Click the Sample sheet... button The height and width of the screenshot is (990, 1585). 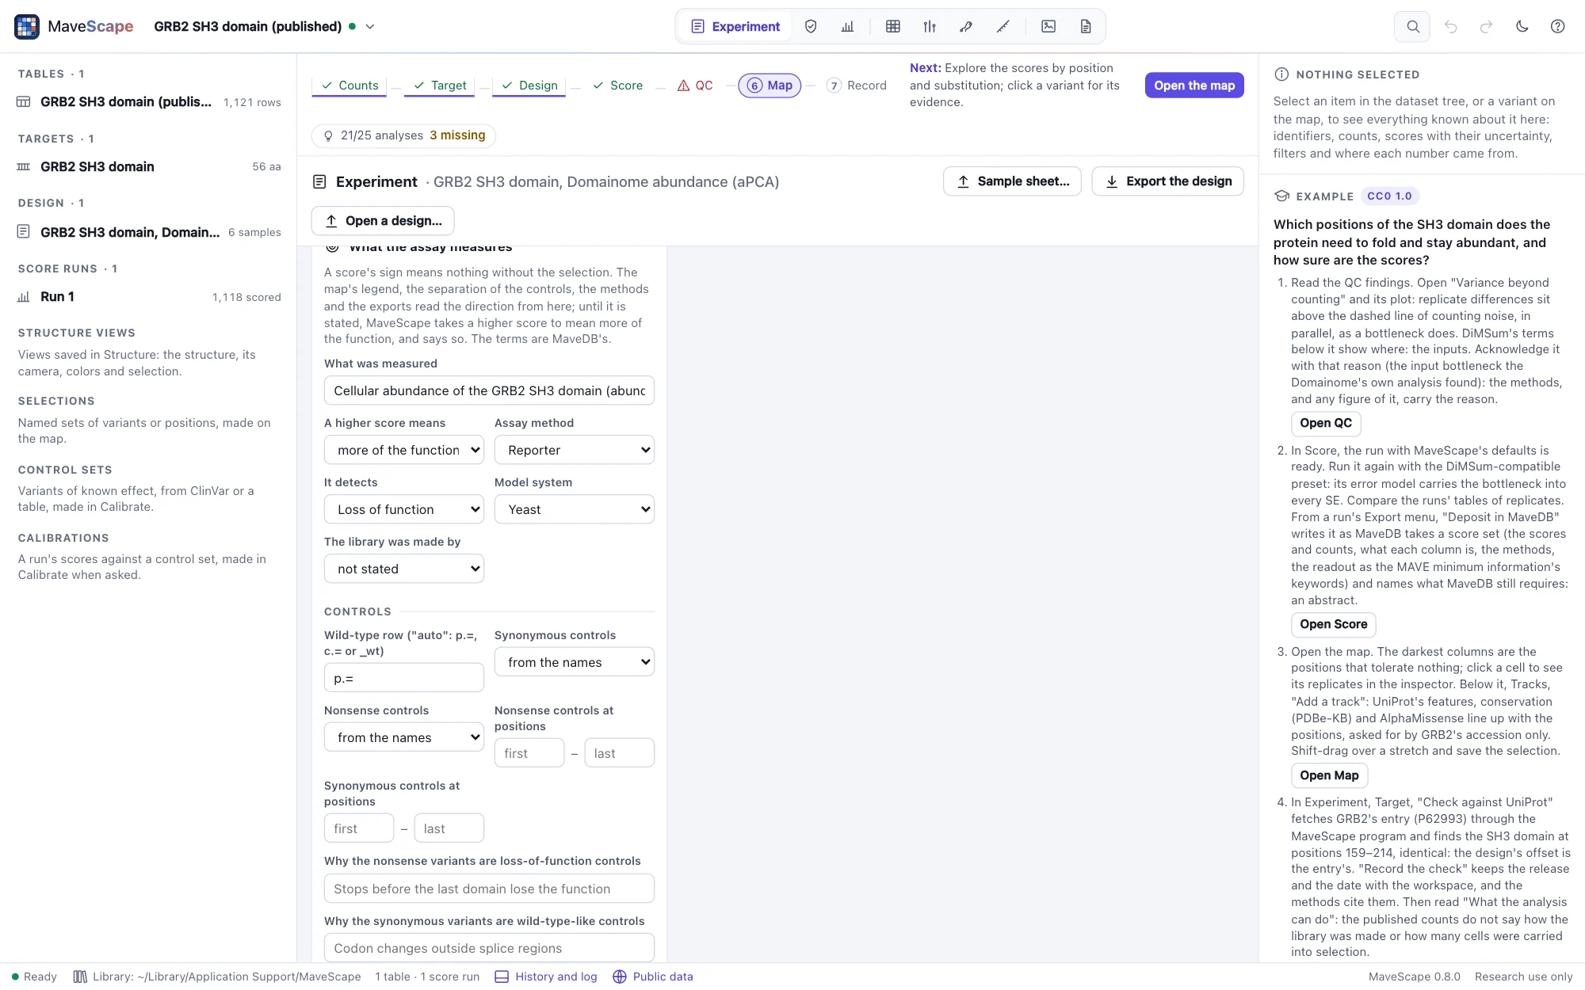[1012, 181]
